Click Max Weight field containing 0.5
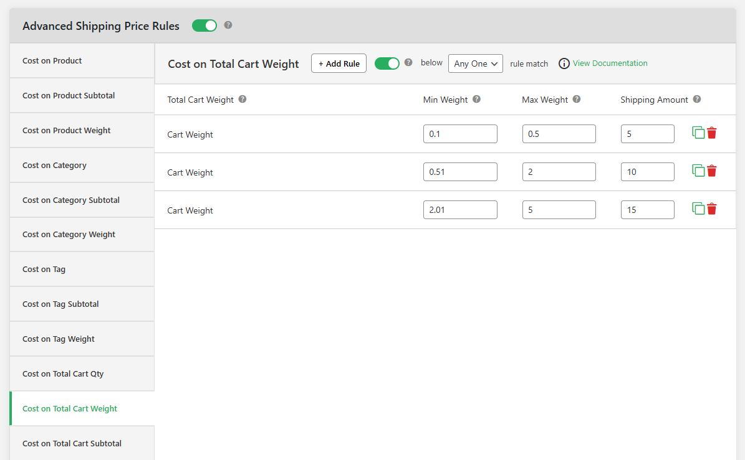Image resolution: width=745 pixels, height=460 pixels. click(559, 134)
